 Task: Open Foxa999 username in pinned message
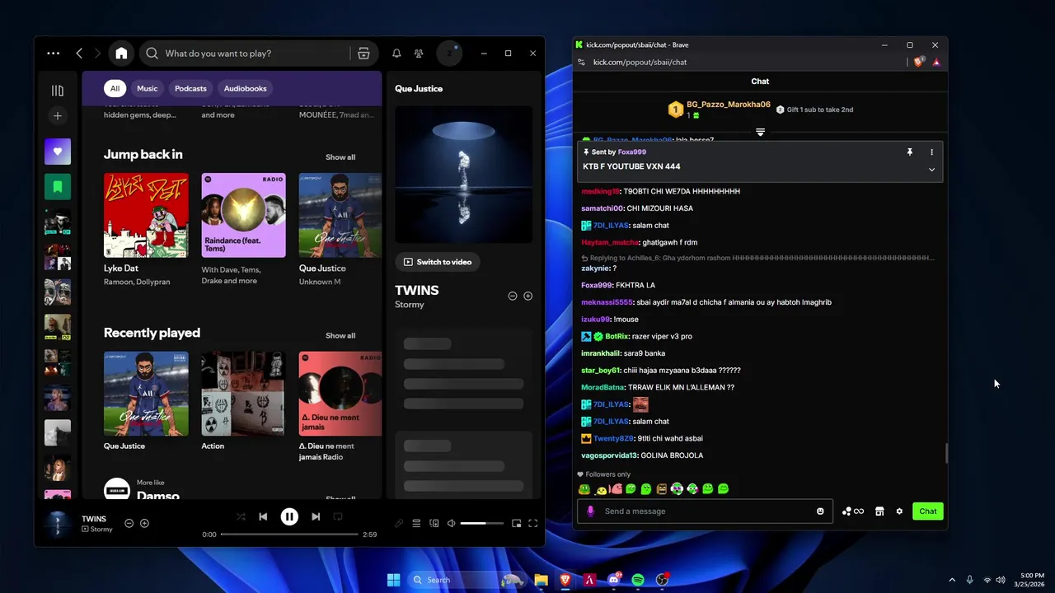[632, 152]
